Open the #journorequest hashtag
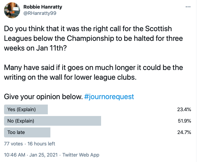Viewport: 197px width, 162px height. tap(109, 97)
